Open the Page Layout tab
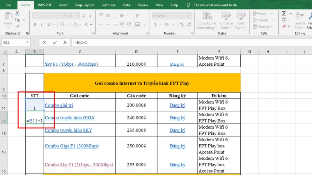312x175 pixels. [x=84, y=5]
